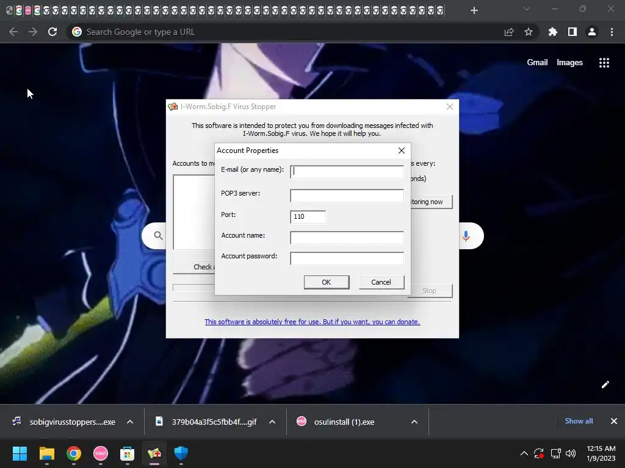625x468 pixels.
Task: Close the Sobig.F Virus Stopper window
Action: point(450,107)
